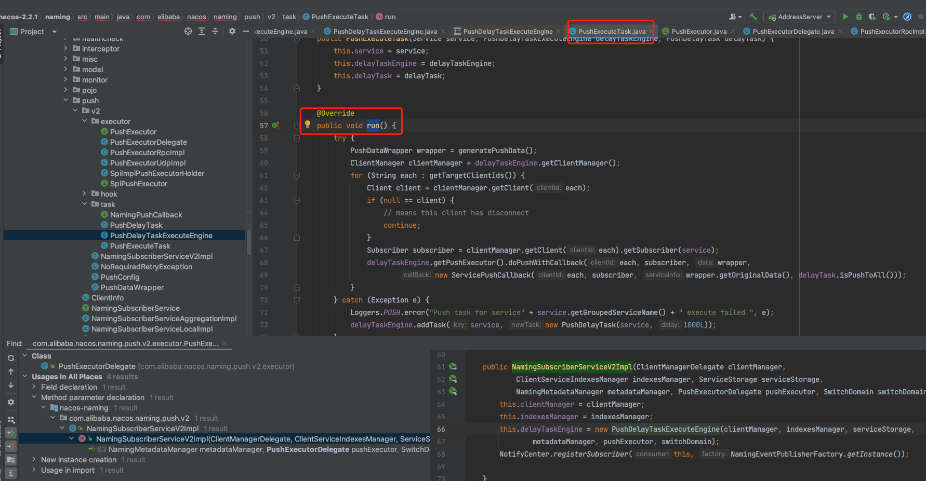Select opened file locate icon in Project panel
Screen dimensions: 926x481
pos(188,31)
